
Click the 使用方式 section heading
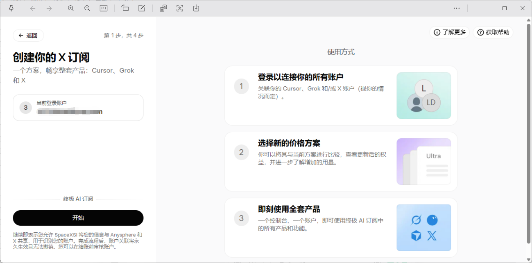(341, 52)
